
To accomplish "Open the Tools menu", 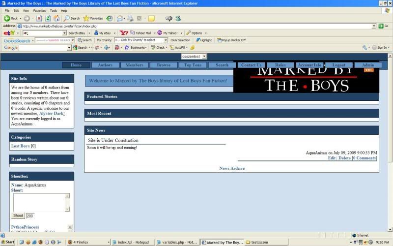I will [x=54, y=10].
